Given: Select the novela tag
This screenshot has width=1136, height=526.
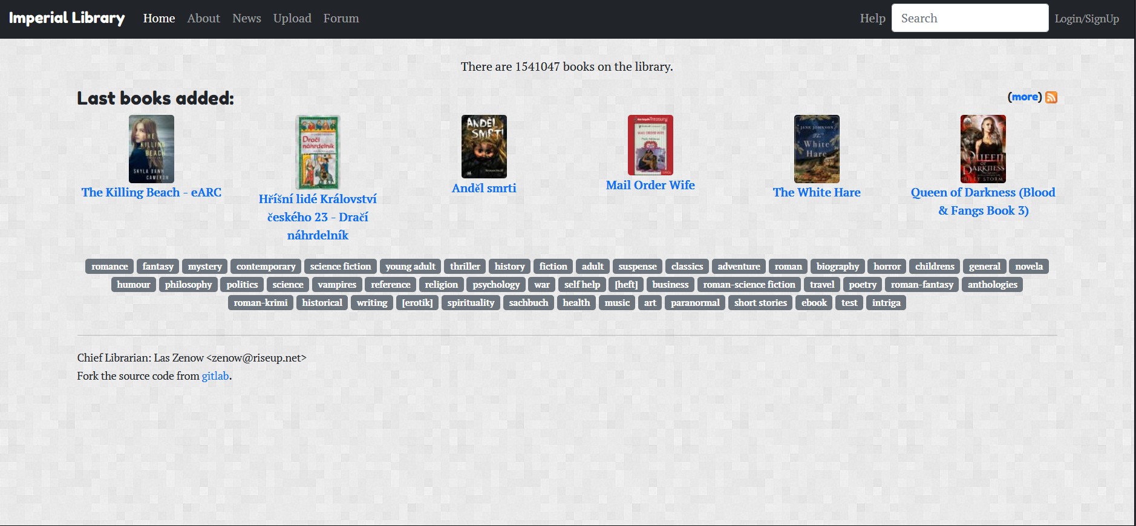Looking at the screenshot, I should pos(1029,267).
